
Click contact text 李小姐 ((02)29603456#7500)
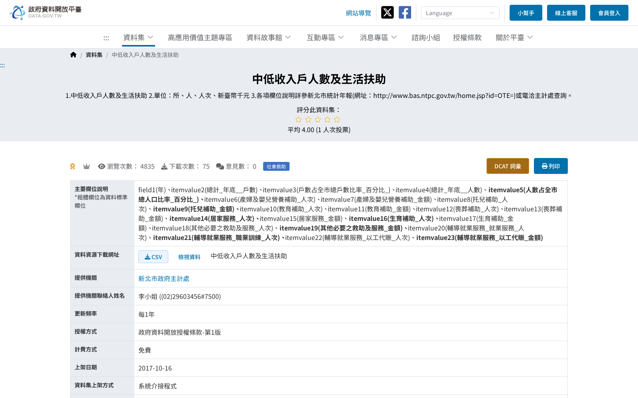click(179, 297)
